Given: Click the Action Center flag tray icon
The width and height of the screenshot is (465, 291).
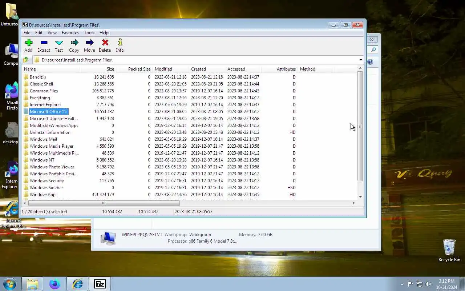Looking at the screenshot, I should click(x=411, y=284).
